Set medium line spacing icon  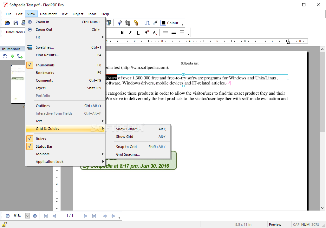click(174, 32)
